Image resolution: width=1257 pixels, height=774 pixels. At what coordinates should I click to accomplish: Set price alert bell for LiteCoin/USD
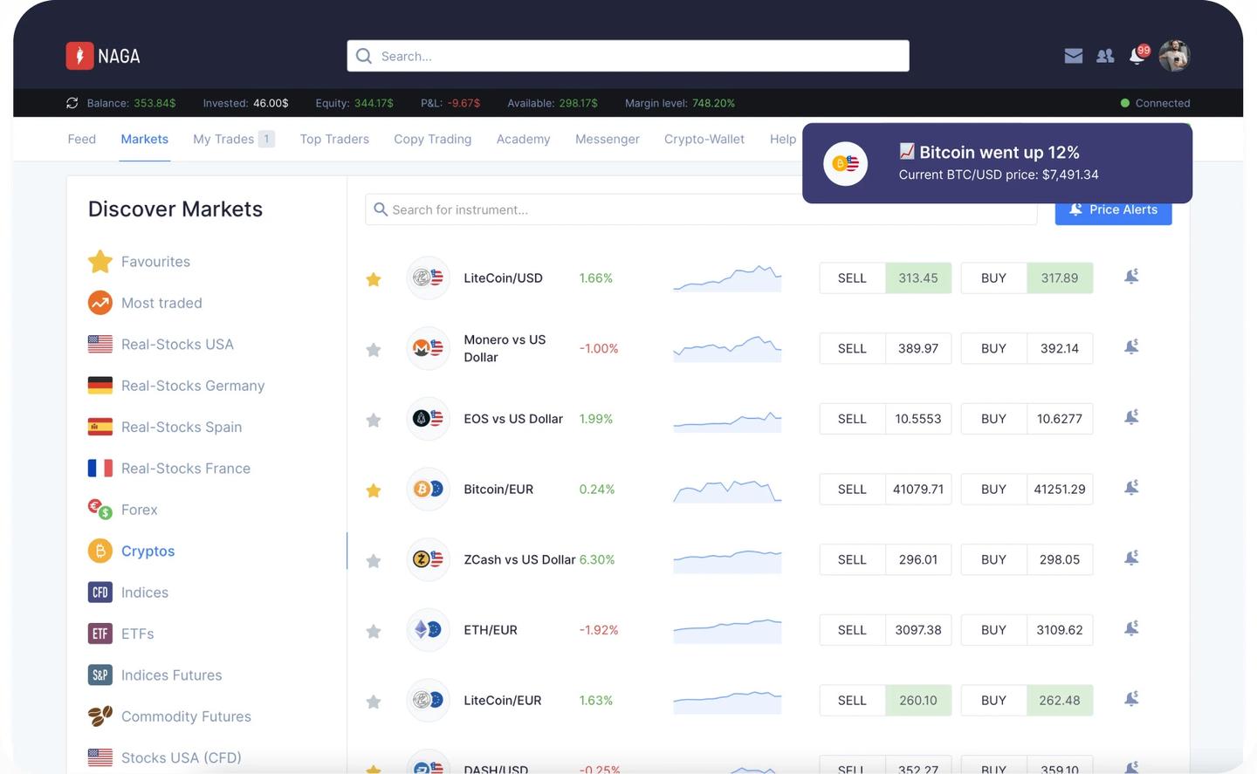[1131, 277]
